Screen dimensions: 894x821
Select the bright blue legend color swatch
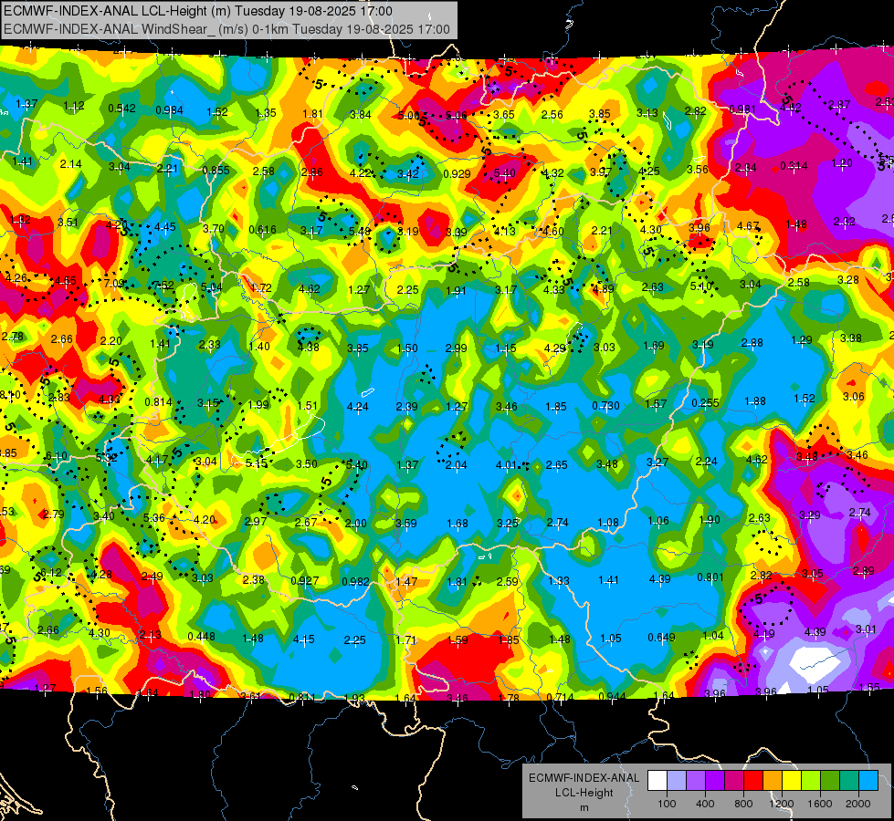click(x=868, y=781)
